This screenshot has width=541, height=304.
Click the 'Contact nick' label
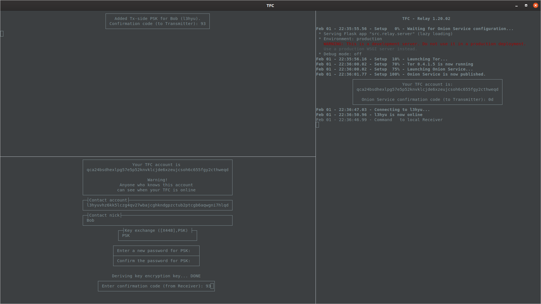click(x=104, y=215)
